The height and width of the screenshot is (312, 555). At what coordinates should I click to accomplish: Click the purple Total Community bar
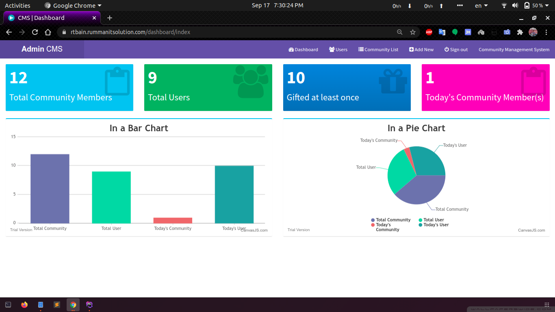coord(50,188)
